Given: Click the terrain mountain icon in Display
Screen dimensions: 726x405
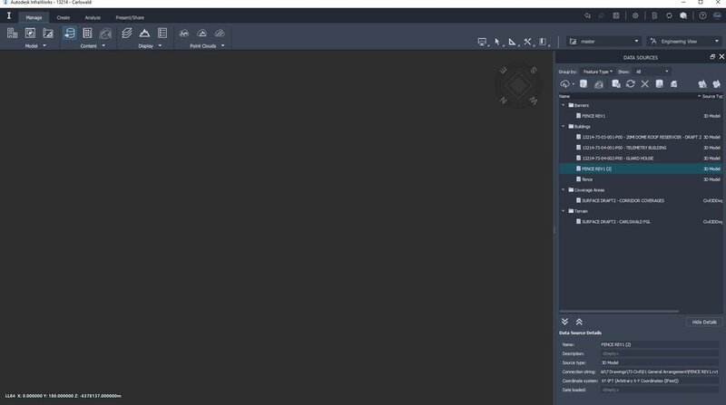Looking at the screenshot, I should coord(144,33).
